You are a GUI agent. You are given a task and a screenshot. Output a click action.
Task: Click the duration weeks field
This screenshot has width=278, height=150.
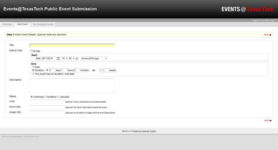tap(106, 70)
